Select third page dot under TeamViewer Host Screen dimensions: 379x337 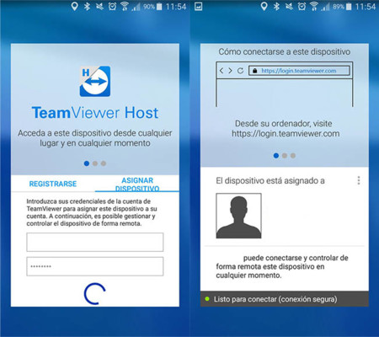point(104,163)
